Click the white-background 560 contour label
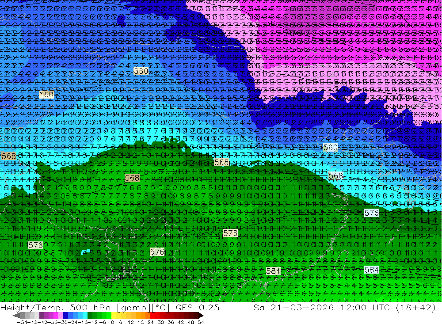 [330, 147]
